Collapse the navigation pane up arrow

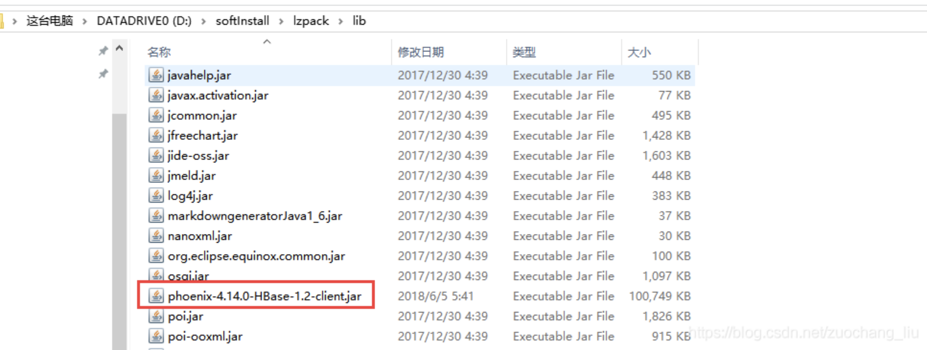(119, 48)
